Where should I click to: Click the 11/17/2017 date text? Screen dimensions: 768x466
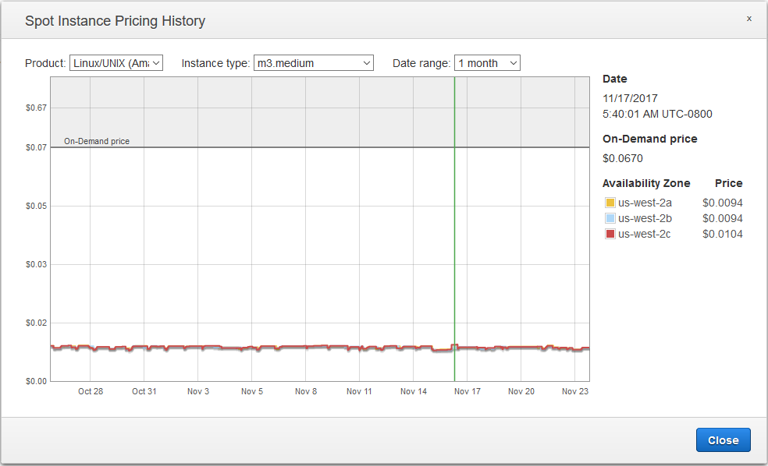pyautogui.click(x=630, y=98)
